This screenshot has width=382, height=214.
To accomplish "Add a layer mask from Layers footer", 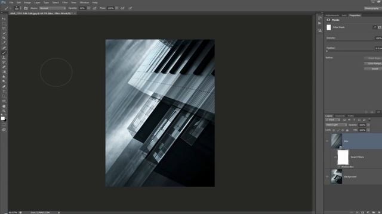I will coord(363,212).
